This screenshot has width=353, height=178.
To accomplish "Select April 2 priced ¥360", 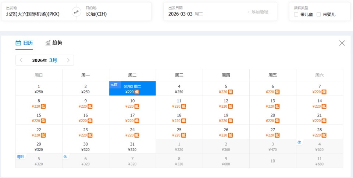I will click(x=226, y=147).
